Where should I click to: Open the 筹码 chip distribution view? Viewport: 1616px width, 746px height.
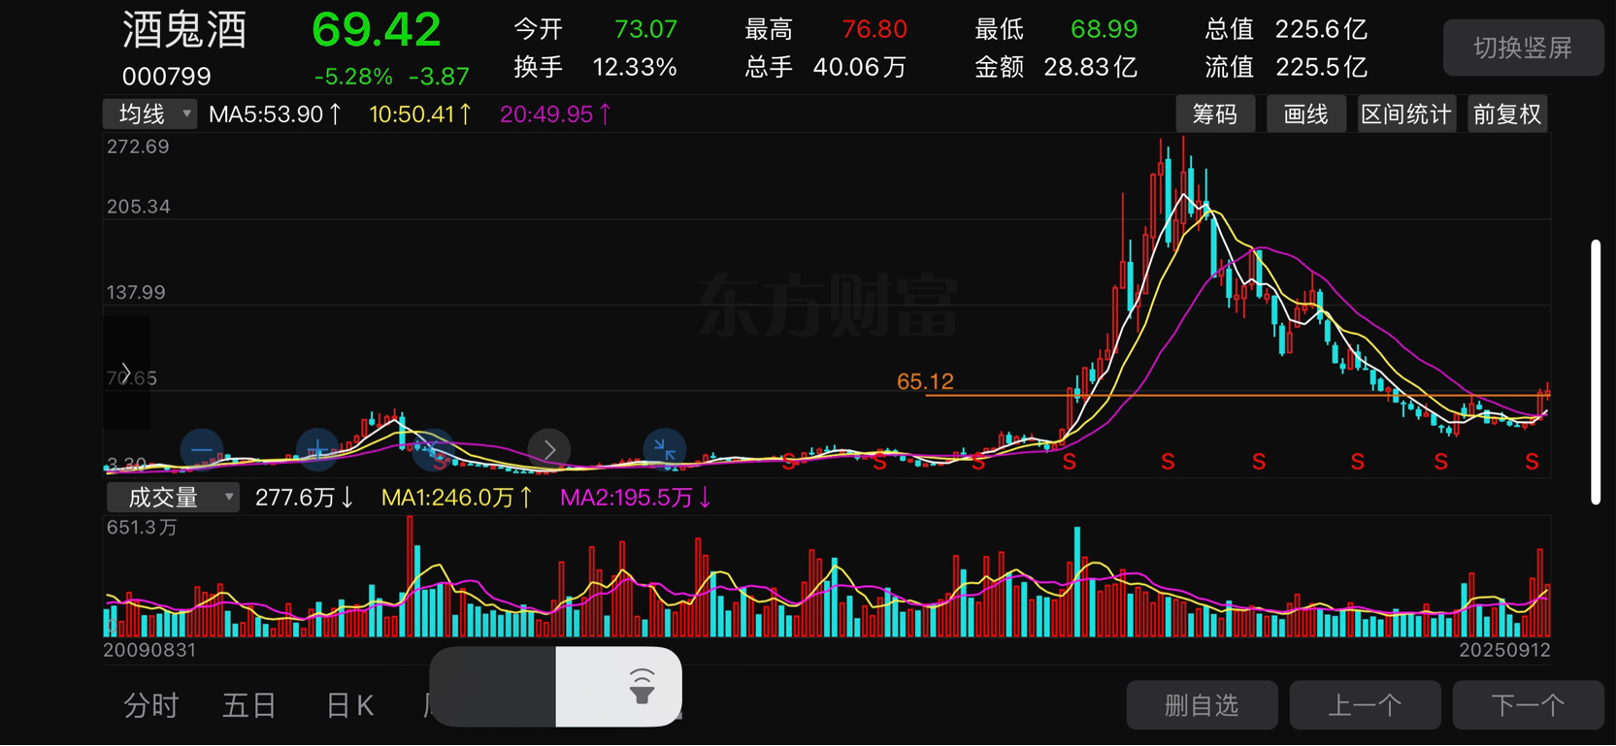click(x=1215, y=114)
